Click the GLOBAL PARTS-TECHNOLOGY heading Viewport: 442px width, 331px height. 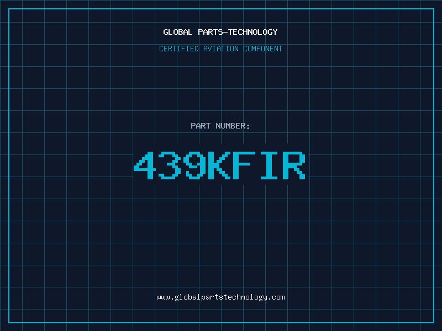220,32
